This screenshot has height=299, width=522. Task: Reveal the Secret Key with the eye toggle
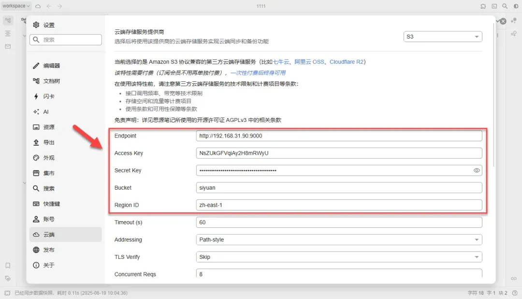476,170
